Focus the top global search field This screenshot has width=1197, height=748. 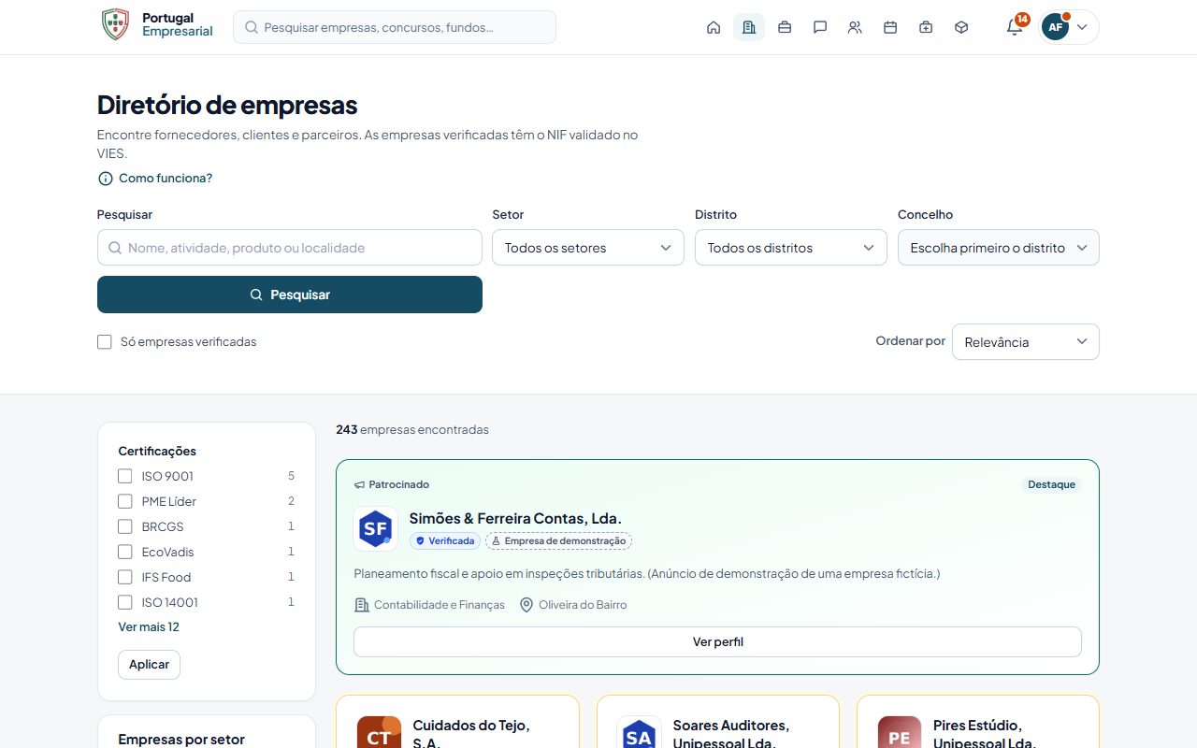(x=395, y=27)
